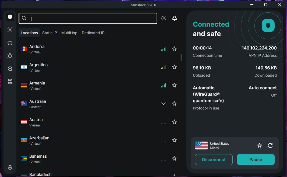
Task: Select Andorra (Virtual) location
Action: 99,49
